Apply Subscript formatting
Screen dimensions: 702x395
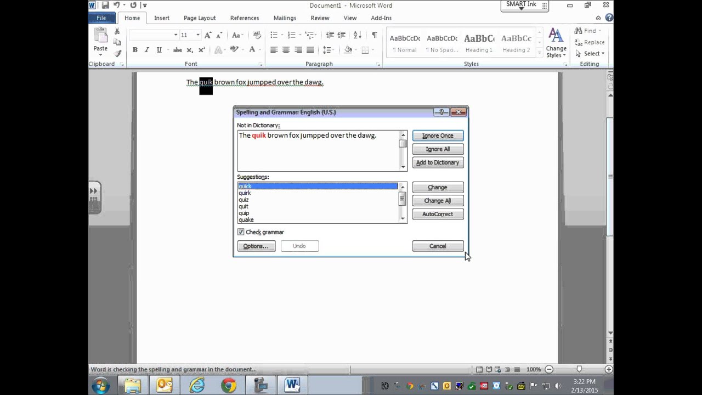pyautogui.click(x=190, y=50)
